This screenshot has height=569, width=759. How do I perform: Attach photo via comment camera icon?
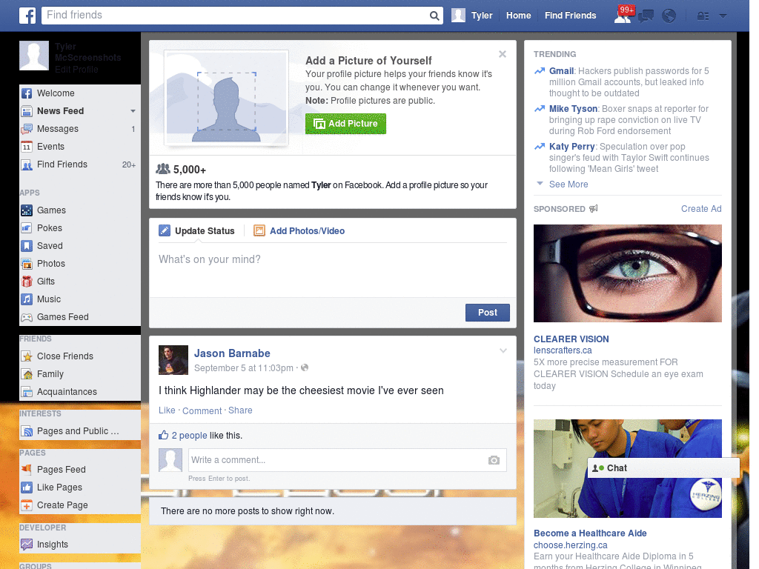(x=494, y=460)
